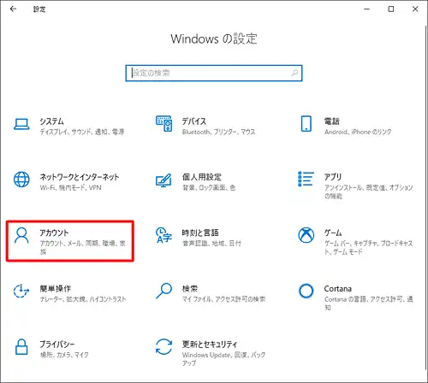Screen dimensions: 428x383
Task: Open the Time & Language (時刻と言語) icon
Action: click(x=163, y=235)
